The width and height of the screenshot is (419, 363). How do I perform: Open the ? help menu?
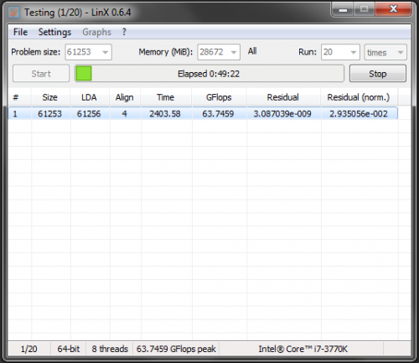click(124, 32)
